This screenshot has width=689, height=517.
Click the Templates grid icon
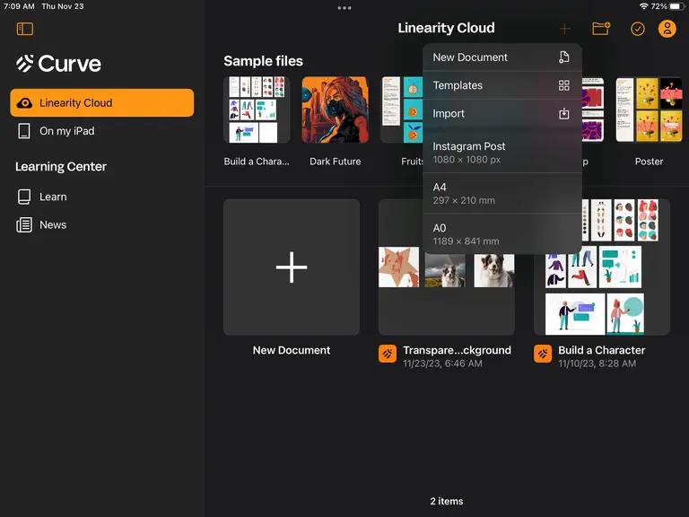pos(563,85)
